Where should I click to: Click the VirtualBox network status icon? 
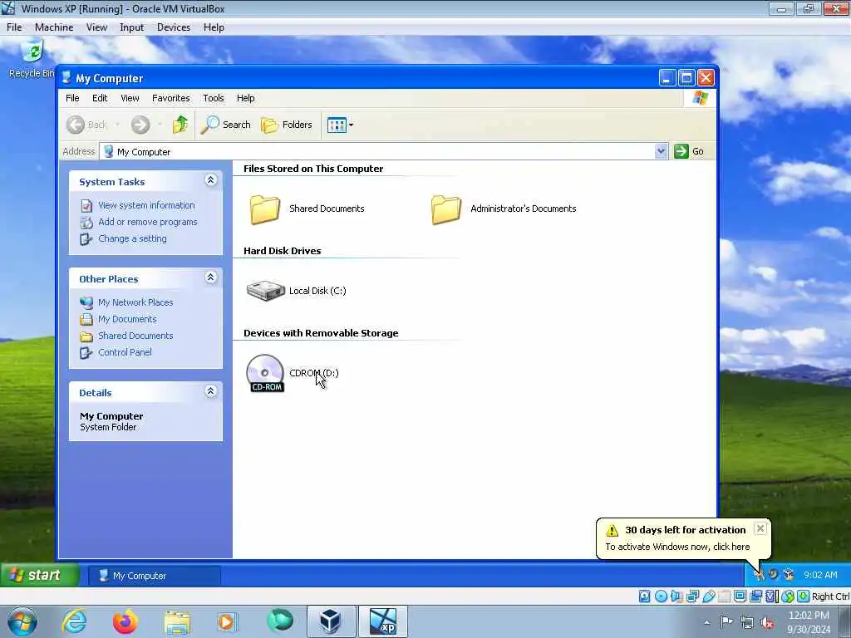pyautogui.click(x=692, y=596)
